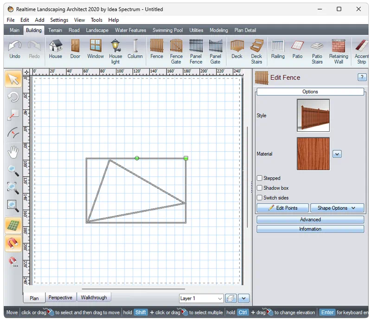Select the Window tool
The image size is (371, 321).
coord(96,50)
